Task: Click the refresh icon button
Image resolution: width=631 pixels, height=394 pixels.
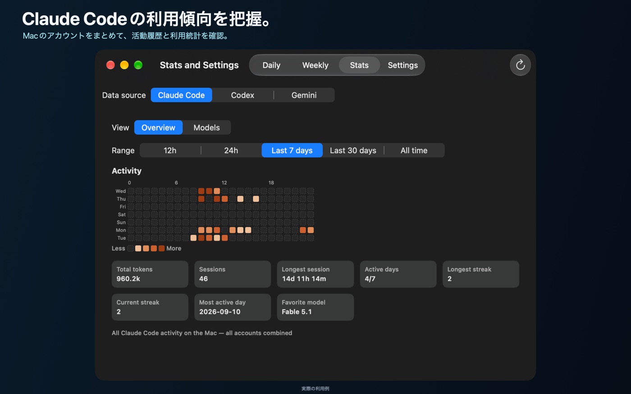Action: click(520, 65)
